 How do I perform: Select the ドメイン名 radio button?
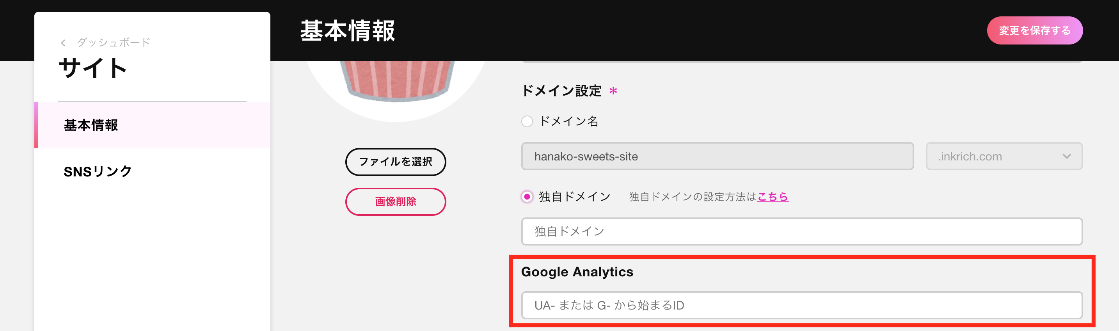[527, 121]
